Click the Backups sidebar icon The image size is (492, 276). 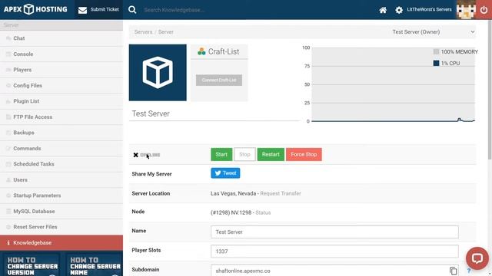coord(8,133)
